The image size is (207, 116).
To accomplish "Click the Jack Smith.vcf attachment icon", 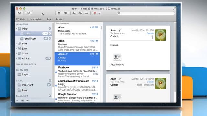I will (x=117, y=57).
